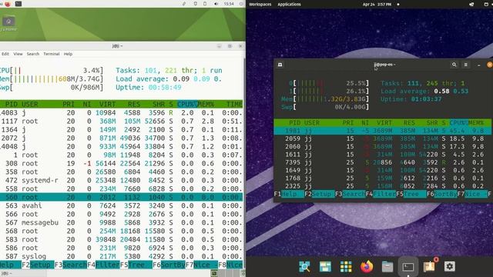Open package installer icon with red badge
Image resolution: width=493 pixels, height=277 pixels.
coord(430,266)
